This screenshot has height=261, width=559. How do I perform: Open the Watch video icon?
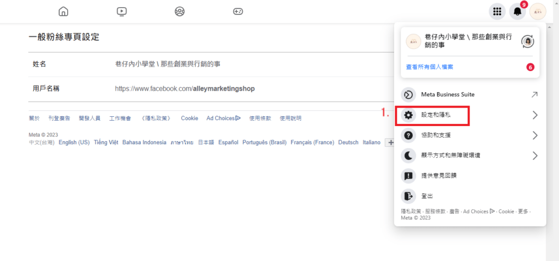pyautogui.click(x=122, y=11)
